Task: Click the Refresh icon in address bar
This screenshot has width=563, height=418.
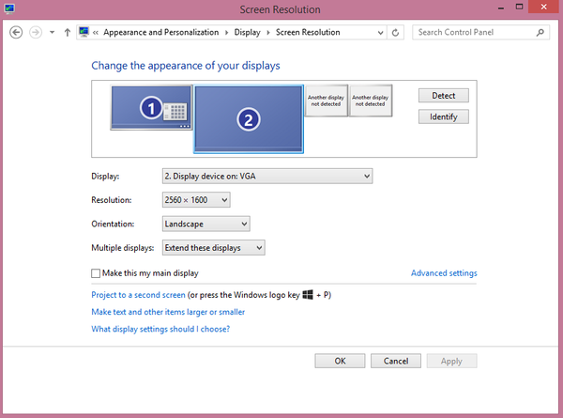Action: (395, 32)
